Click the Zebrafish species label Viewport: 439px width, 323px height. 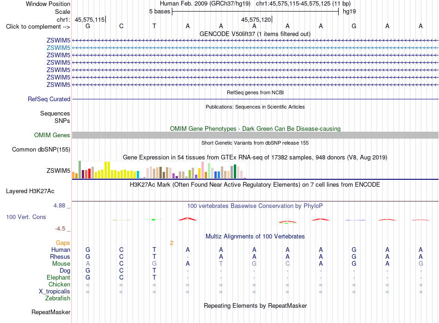point(58,299)
